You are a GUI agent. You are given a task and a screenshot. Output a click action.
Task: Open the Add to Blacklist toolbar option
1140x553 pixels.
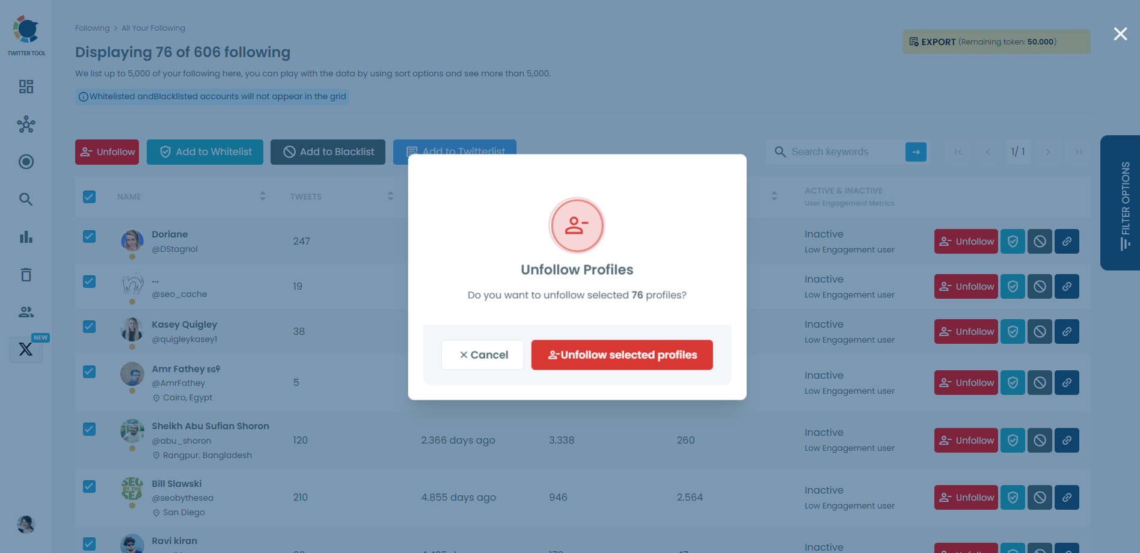coord(328,152)
